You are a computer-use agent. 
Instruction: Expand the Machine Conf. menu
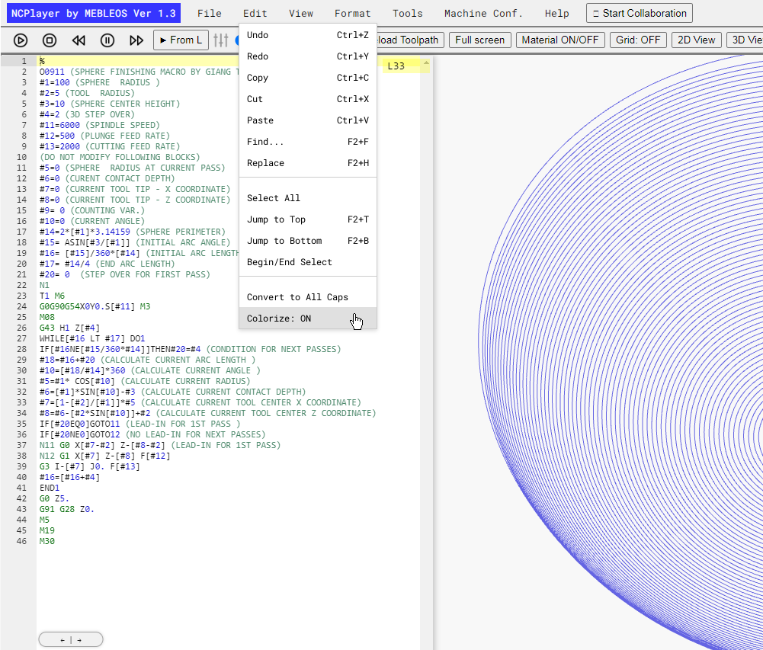click(x=483, y=14)
